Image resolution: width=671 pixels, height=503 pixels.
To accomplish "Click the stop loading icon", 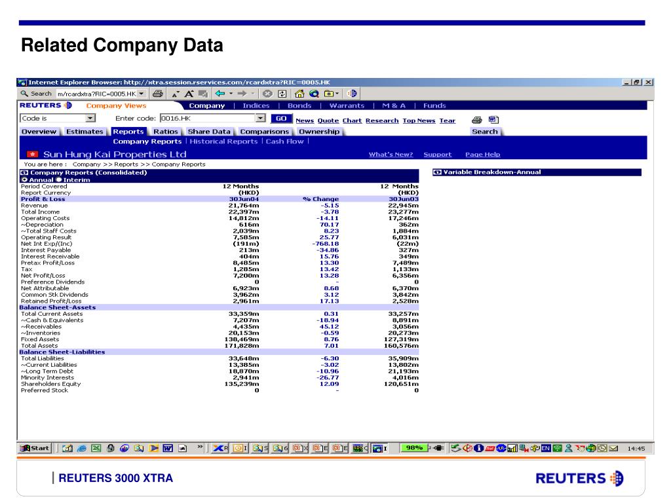I will click(x=267, y=94).
